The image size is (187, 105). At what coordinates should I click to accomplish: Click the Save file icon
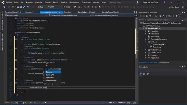coord(21,7)
